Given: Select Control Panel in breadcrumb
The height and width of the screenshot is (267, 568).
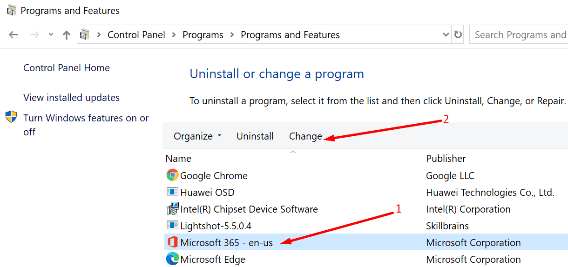Looking at the screenshot, I should (x=136, y=35).
